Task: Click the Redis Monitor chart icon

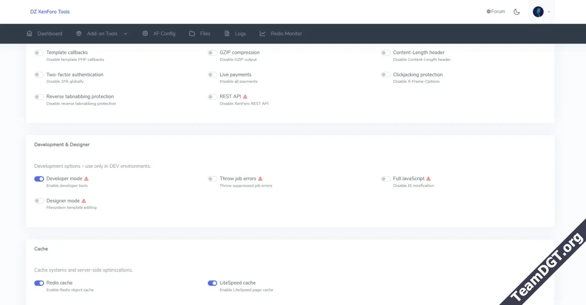Action: 262,33
